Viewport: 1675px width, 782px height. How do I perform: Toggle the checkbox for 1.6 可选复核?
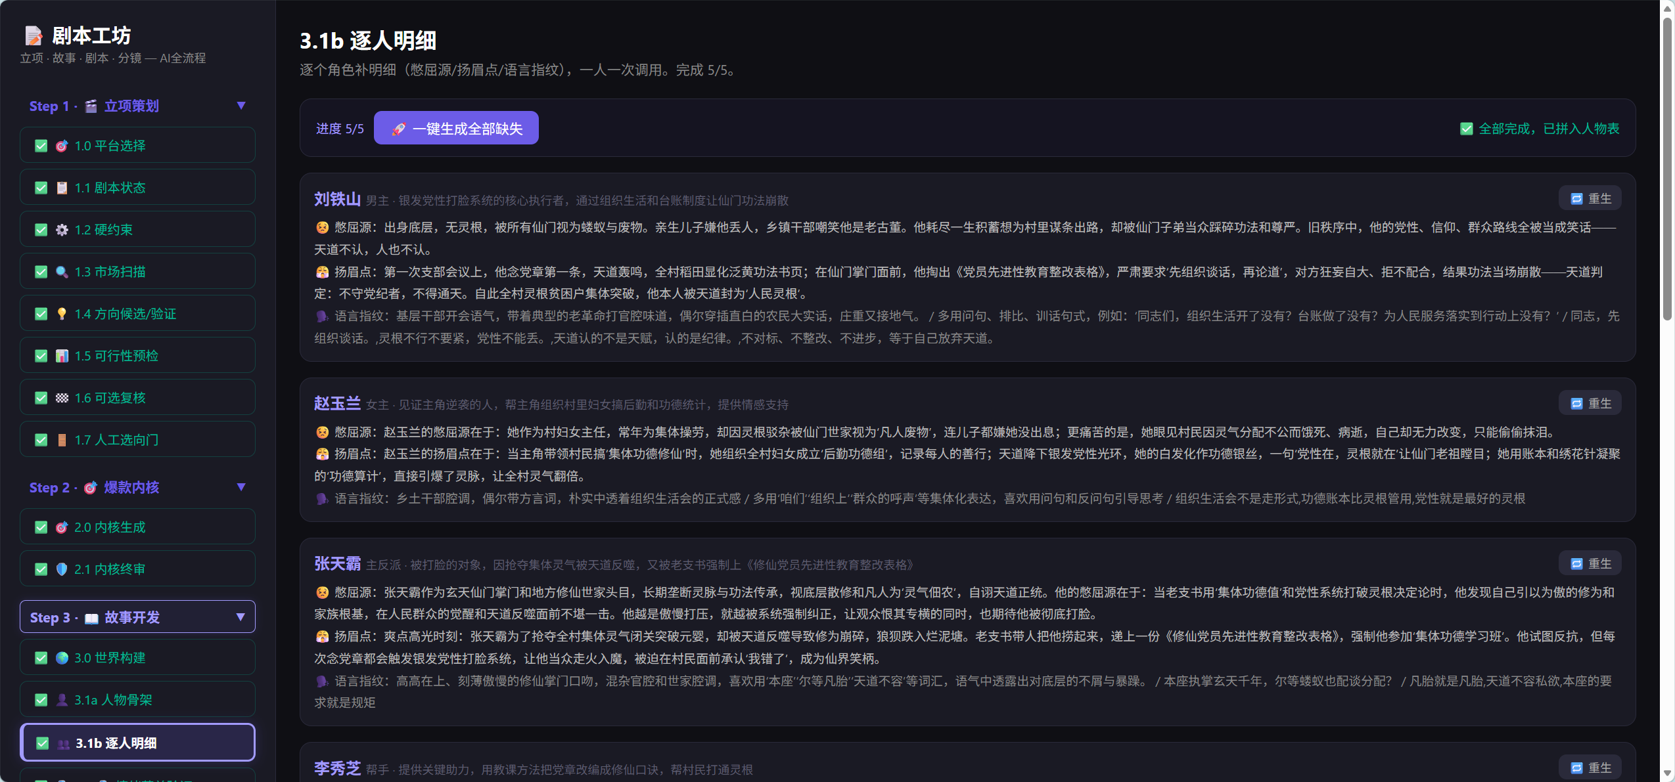pyautogui.click(x=41, y=398)
